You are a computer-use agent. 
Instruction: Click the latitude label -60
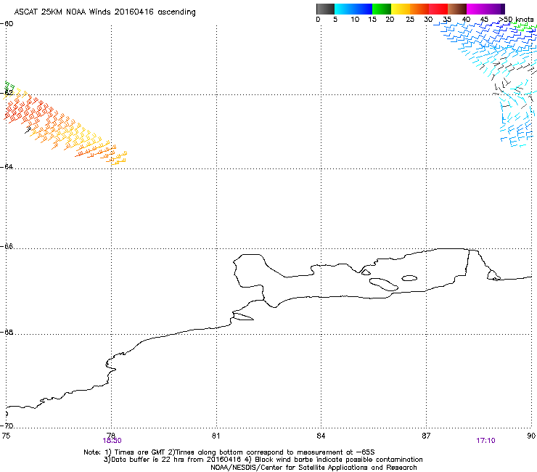click(7, 24)
